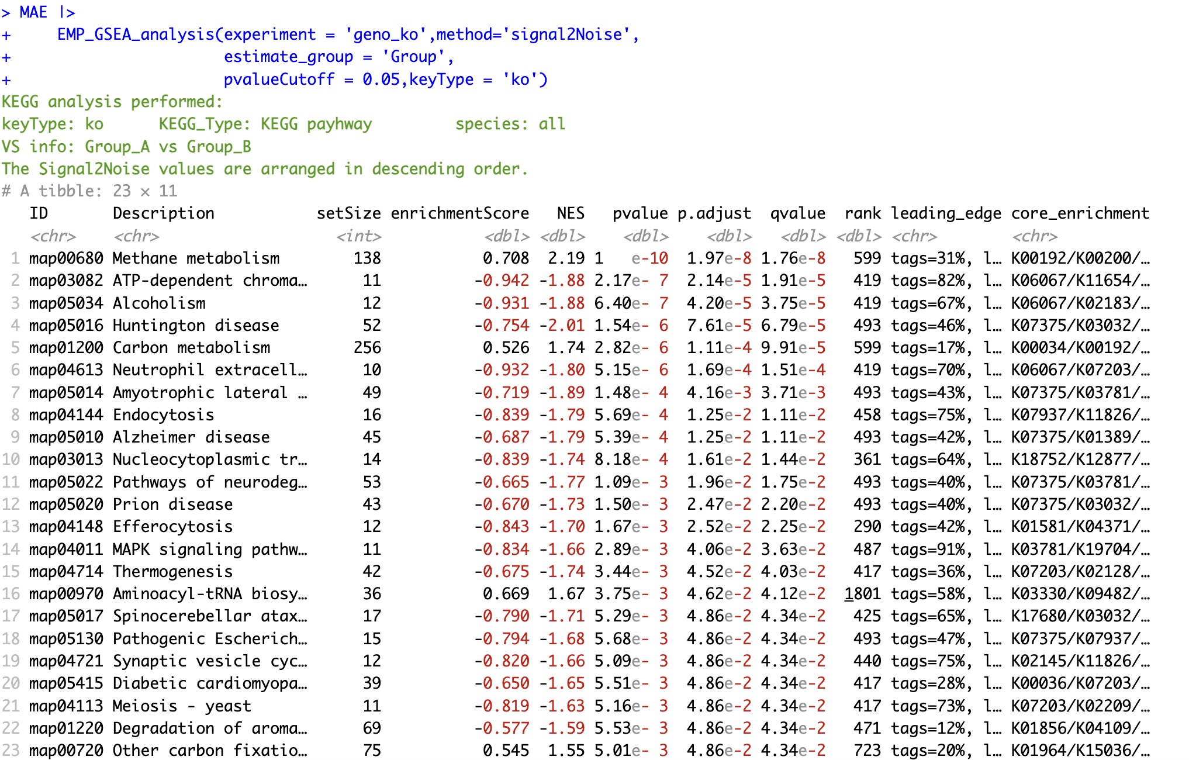Click the pvalueCutoff parameter text
This screenshot has width=1189, height=760.
[x=279, y=80]
